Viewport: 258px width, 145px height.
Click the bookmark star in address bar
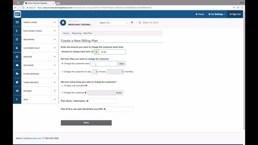(238, 8)
